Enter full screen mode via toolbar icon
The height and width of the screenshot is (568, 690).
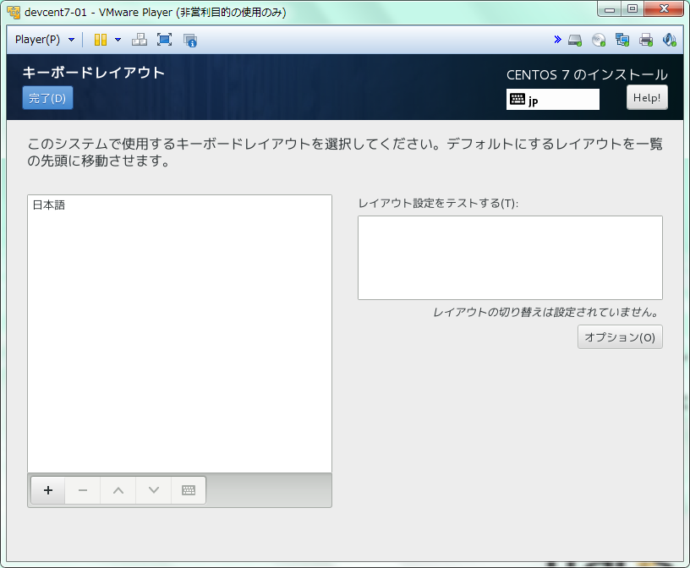[x=164, y=40]
